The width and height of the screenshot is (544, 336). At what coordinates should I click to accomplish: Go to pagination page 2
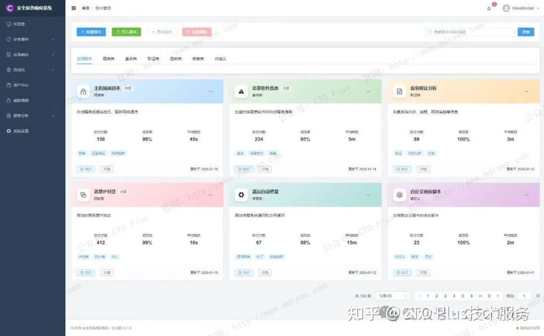tap(436, 296)
